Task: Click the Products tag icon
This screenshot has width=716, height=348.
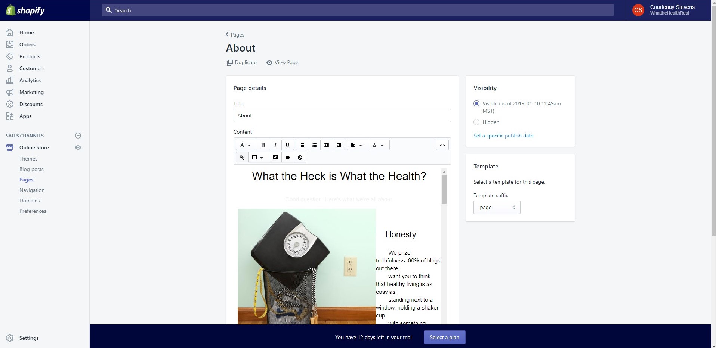Action: coord(10,56)
